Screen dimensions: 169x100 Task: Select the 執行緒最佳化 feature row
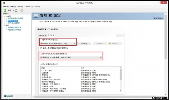click(80, 77)
